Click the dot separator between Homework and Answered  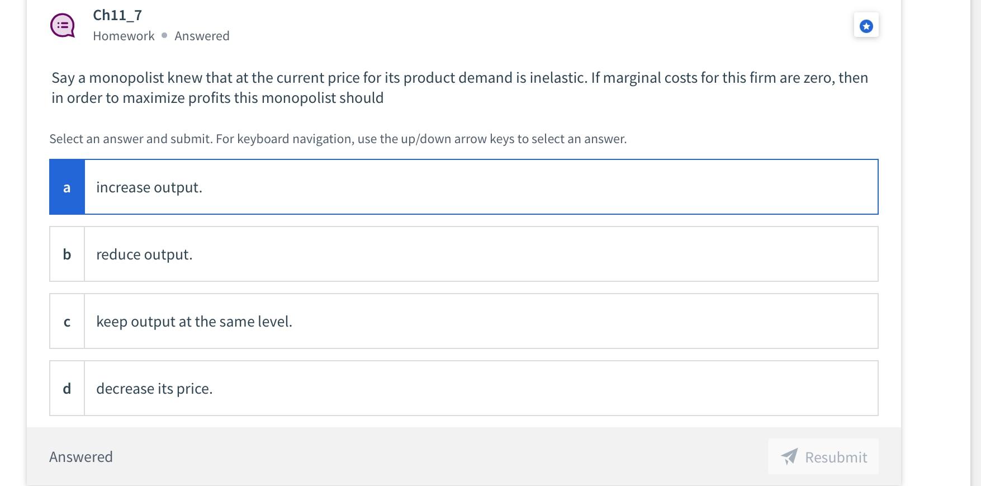click(164, 35)
